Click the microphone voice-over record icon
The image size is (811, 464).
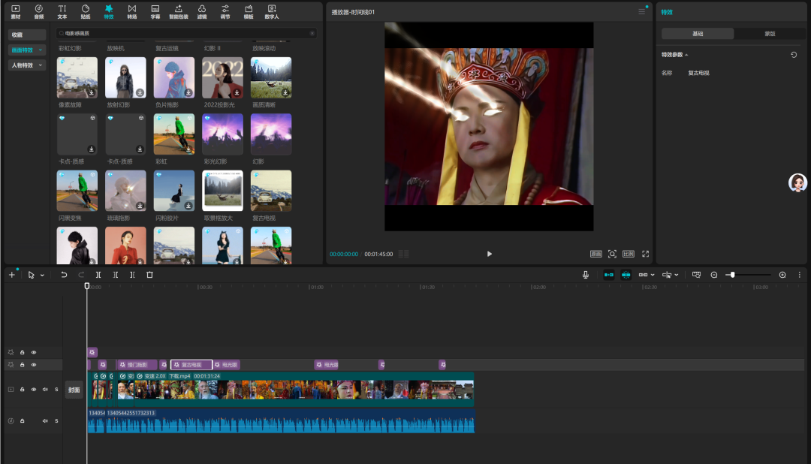coord(586,275)
